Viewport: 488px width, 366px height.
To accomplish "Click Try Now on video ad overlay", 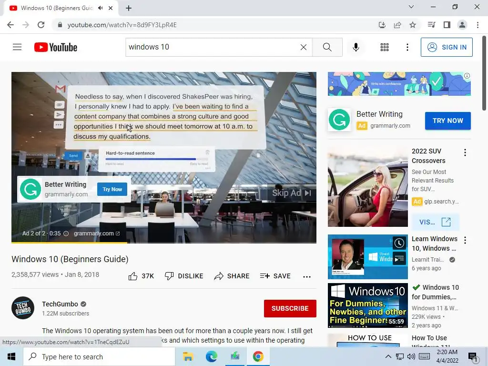I will coord(112,189).
